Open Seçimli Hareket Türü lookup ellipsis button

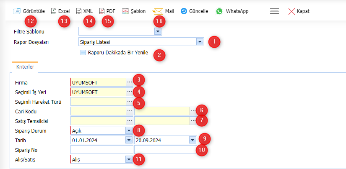click(130, 102)
